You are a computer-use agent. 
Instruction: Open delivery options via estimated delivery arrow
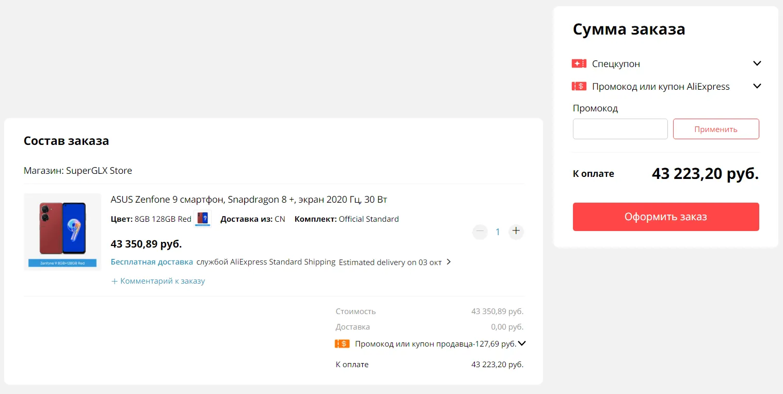[449, 262]
